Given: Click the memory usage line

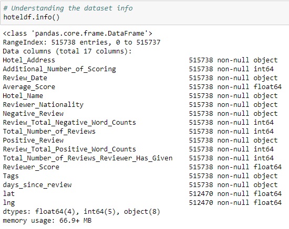Looking at the screenshot, I should [47, 221].
